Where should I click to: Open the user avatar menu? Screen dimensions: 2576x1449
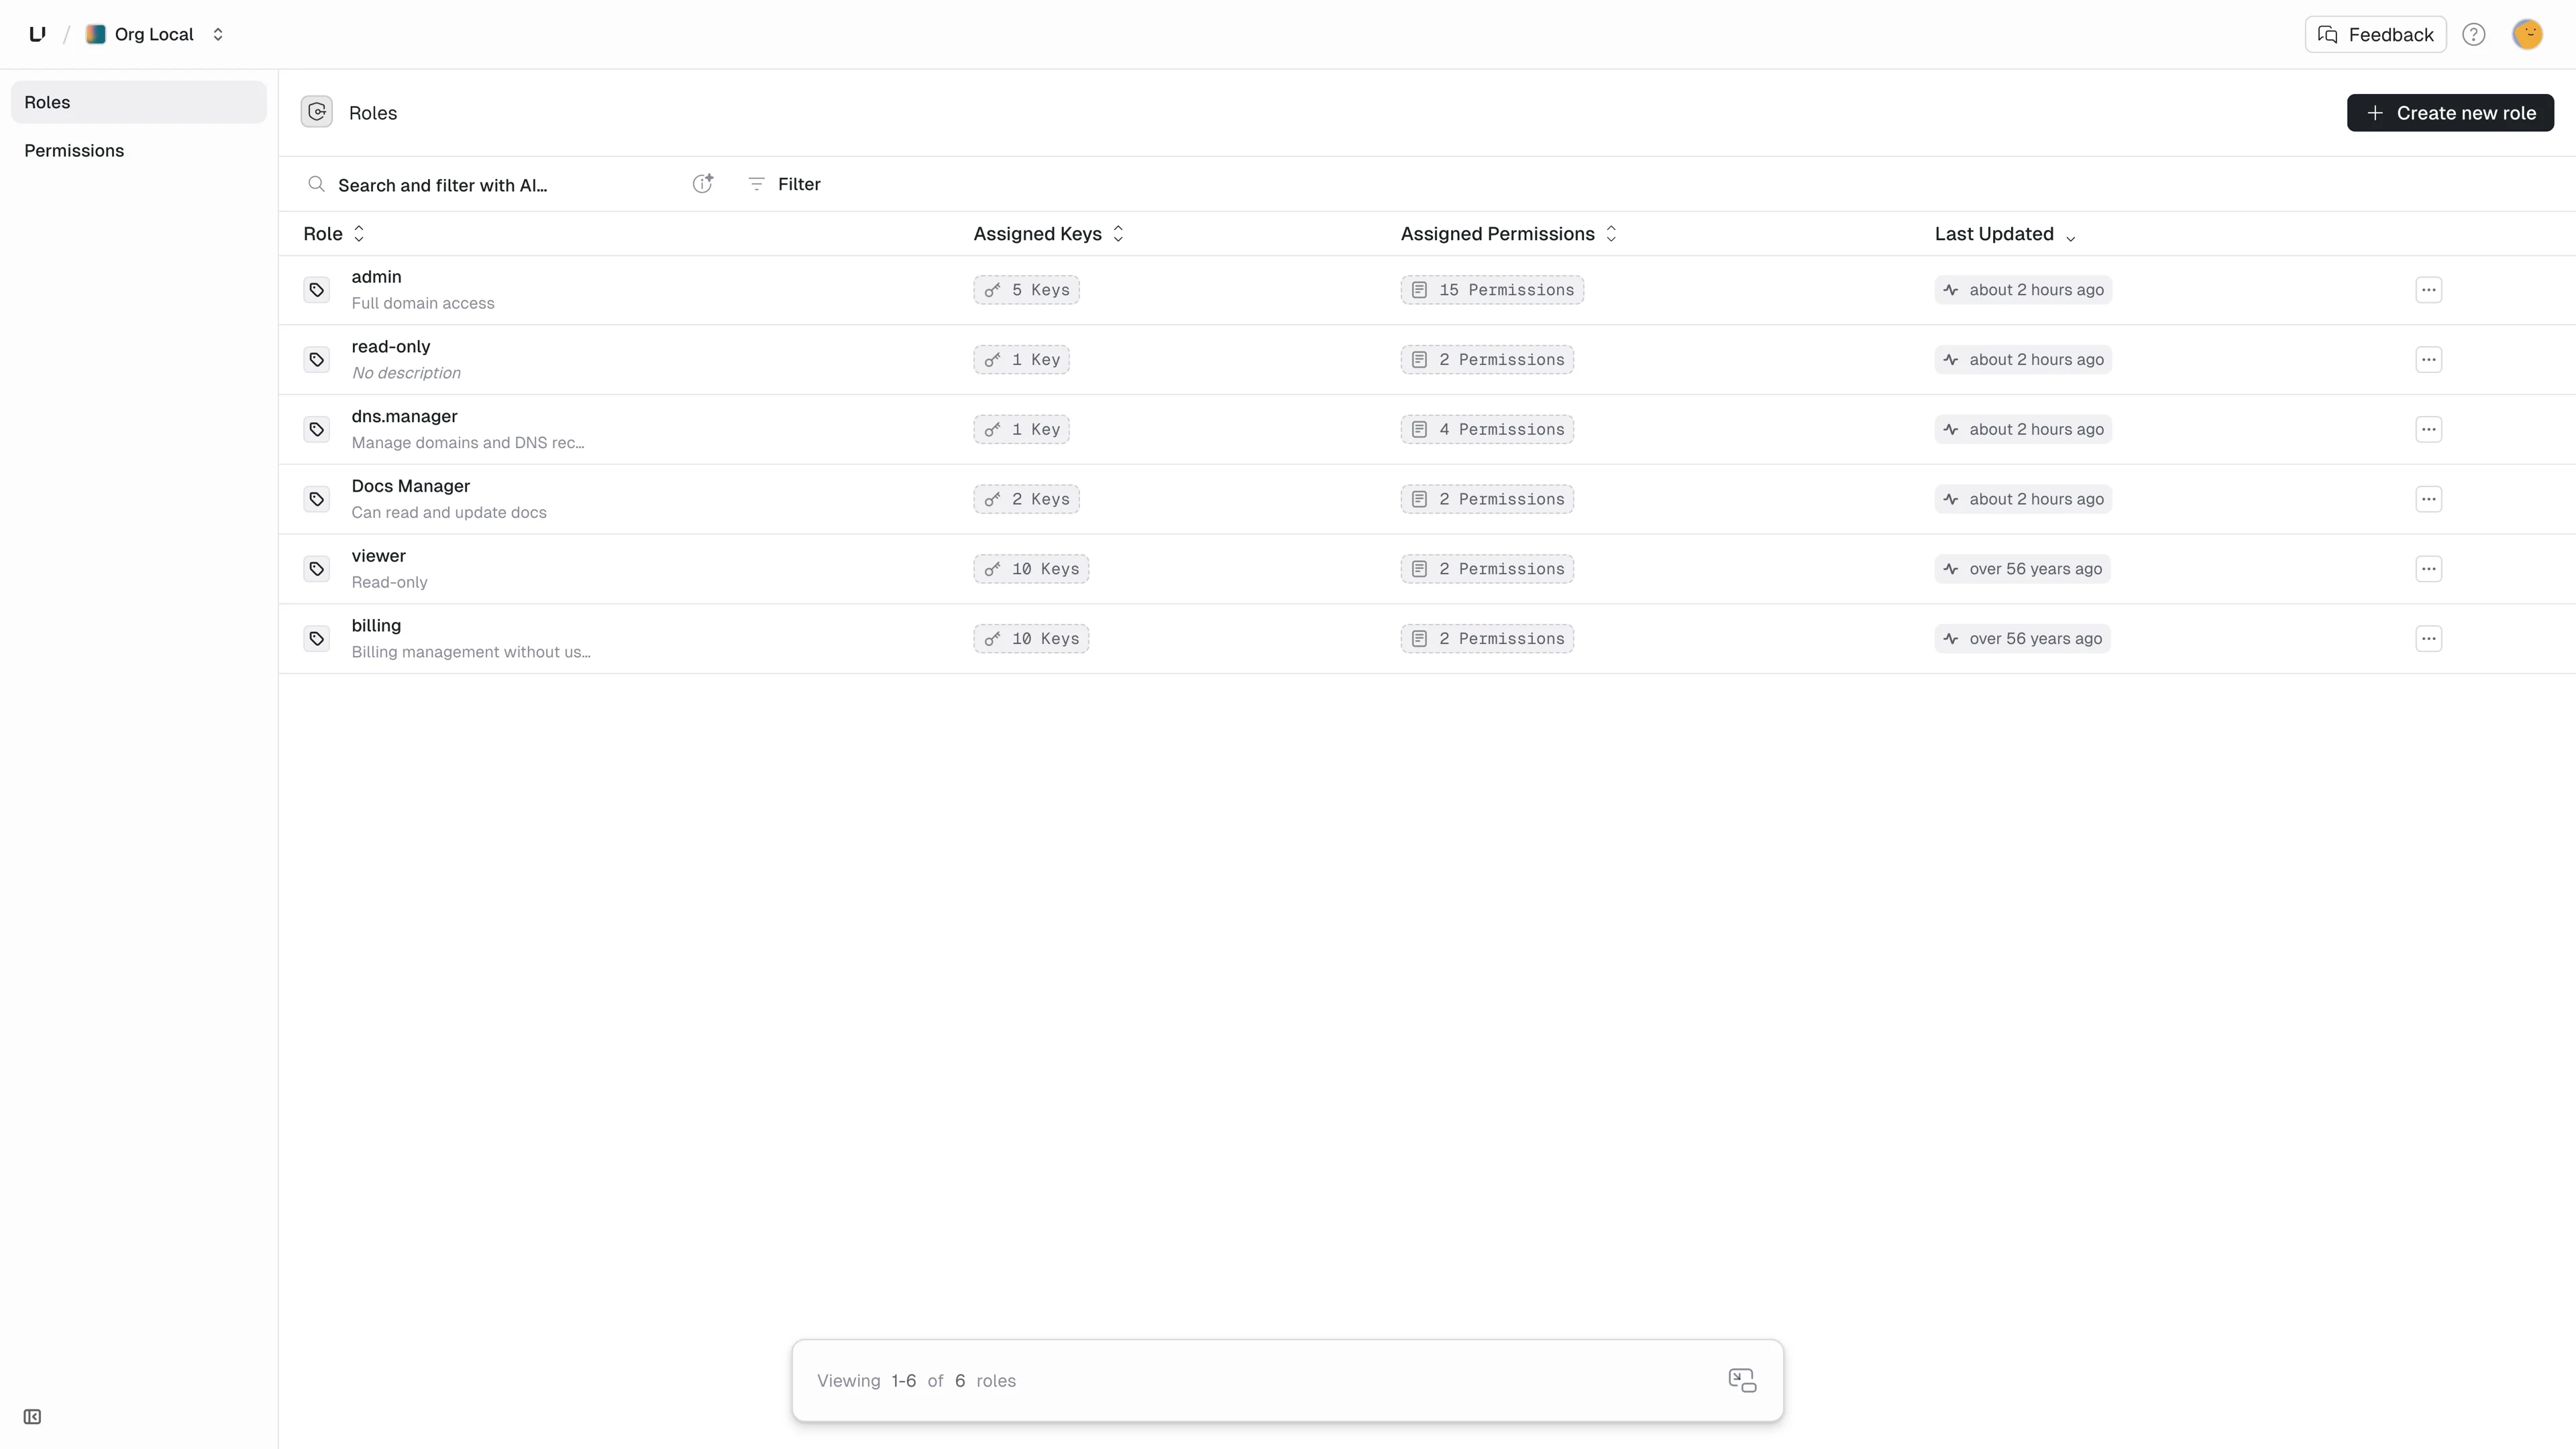click(x=2527, y=34)
